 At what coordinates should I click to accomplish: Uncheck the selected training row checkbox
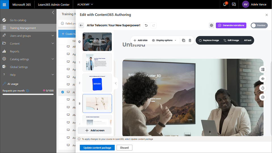[63, 92]
